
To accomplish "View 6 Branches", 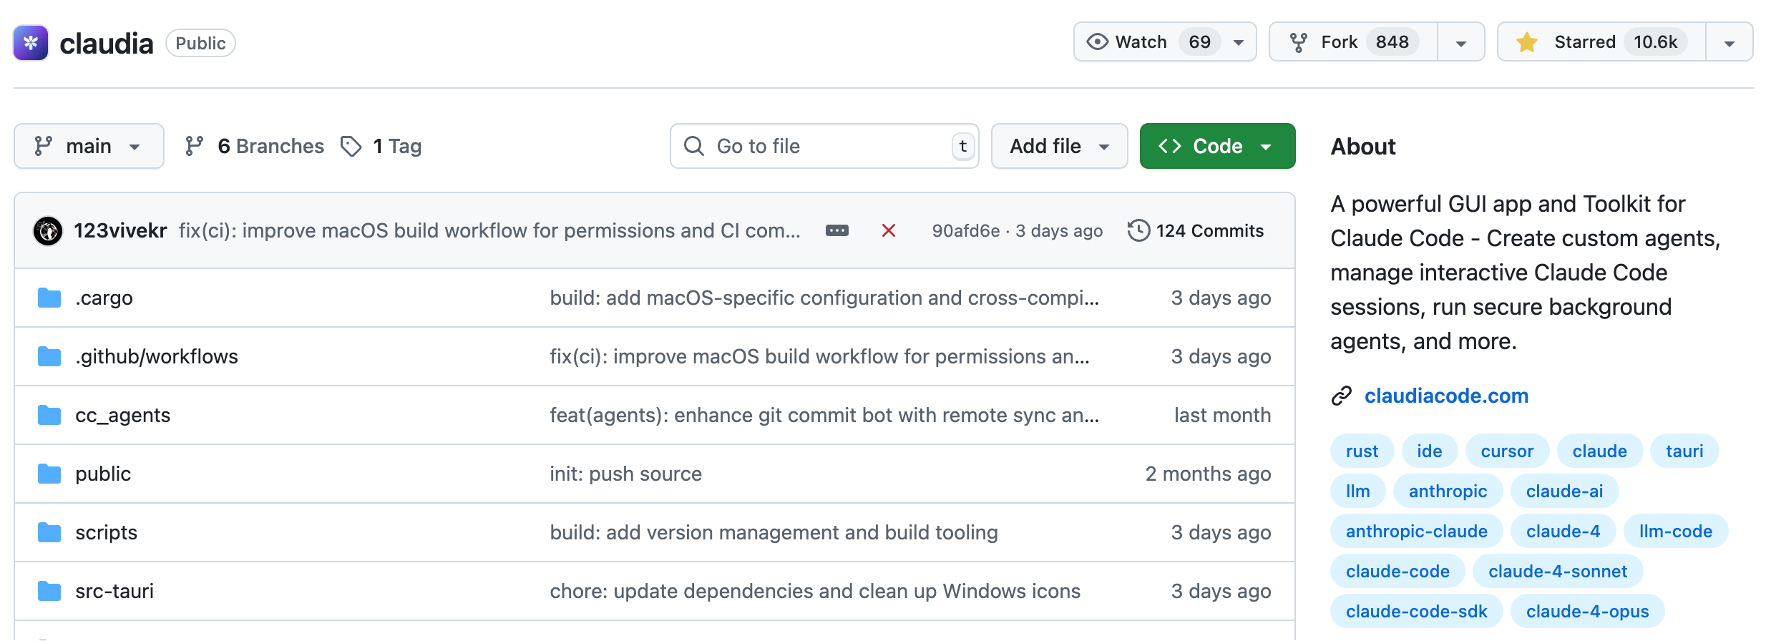I will click(x=254, y=146).
